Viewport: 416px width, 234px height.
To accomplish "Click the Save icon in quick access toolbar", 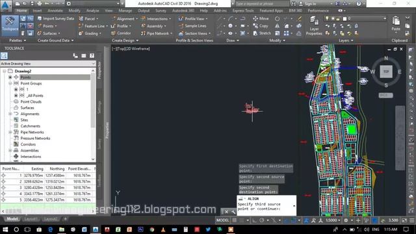I will coord(32,4).
